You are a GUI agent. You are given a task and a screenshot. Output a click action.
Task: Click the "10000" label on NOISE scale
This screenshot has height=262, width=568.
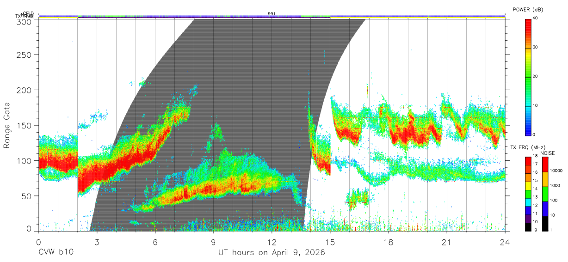[x=556, y=171]
